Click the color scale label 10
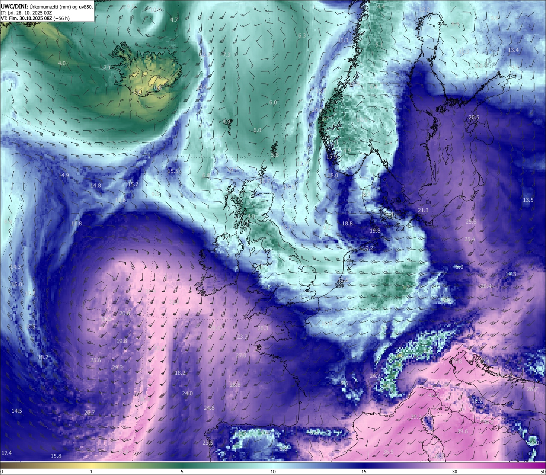 (273, 472)
